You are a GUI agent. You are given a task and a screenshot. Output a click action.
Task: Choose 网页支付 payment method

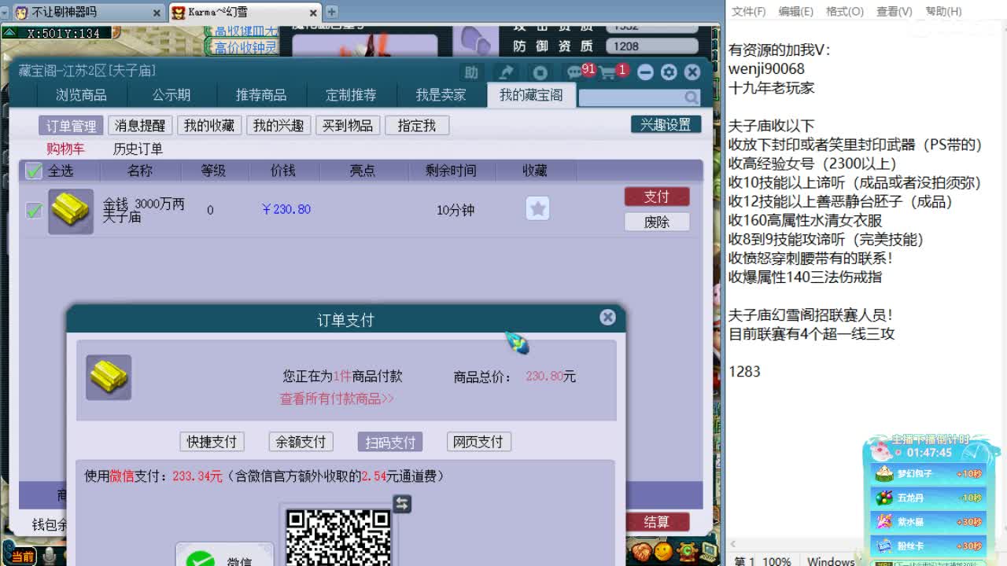coord(478,442)
